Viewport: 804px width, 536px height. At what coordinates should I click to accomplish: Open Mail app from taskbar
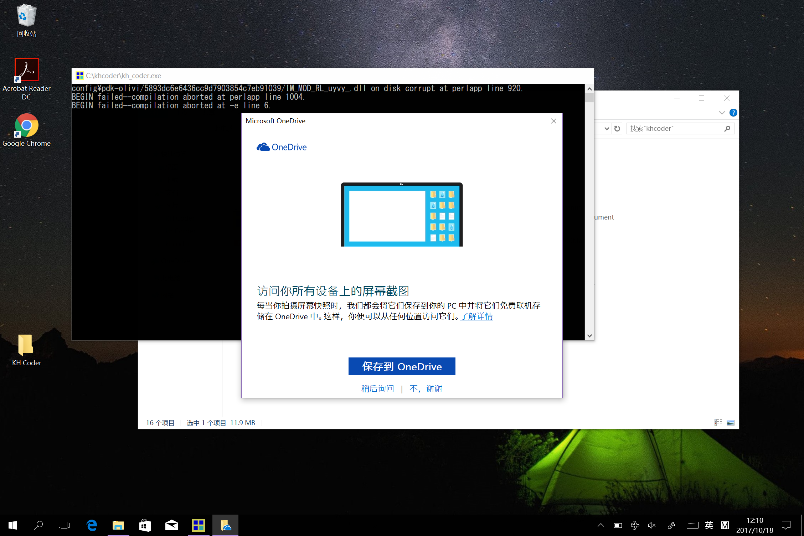pyautogui.click(x=172, y=525)
